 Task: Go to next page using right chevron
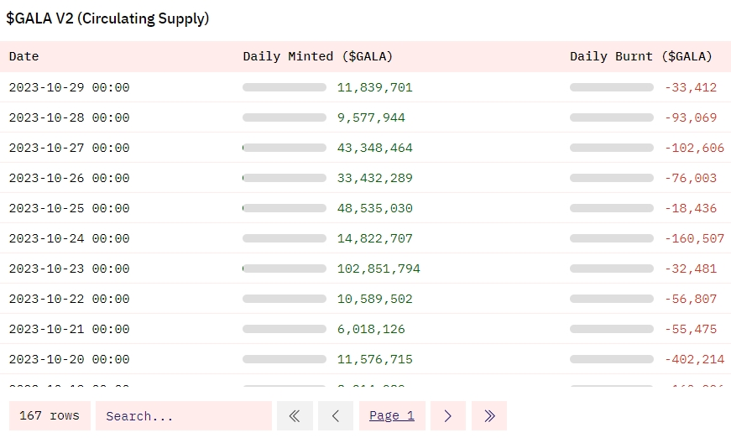448,415
